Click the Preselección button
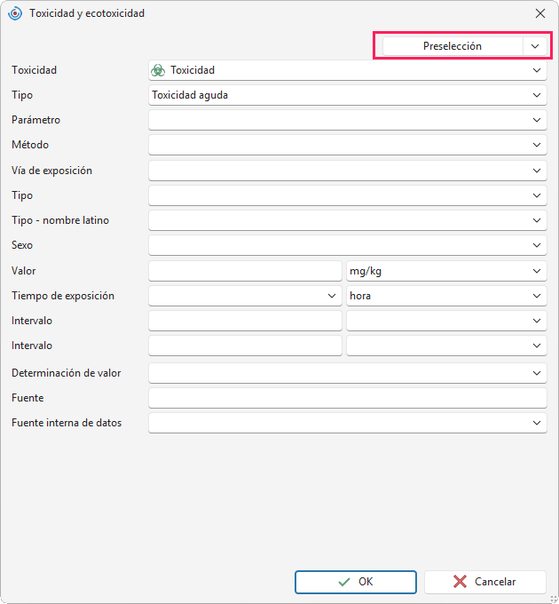The image size is (559, 604). pos(453,46)
